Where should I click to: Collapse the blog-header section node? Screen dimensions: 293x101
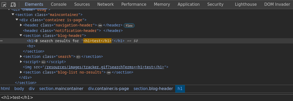pyautogui.click(x=21, y=35)
